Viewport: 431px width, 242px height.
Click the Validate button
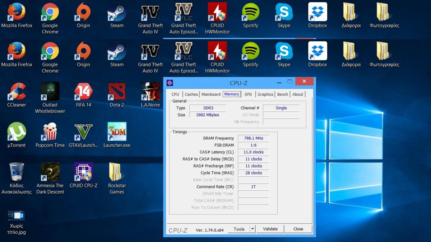tap(270, 229)
